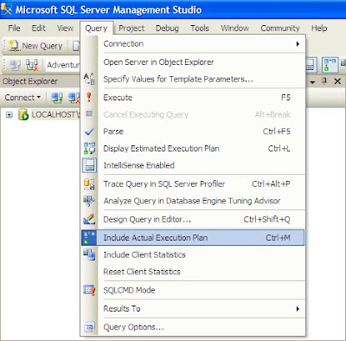Viewport: 346px width, 341px height.
Task: Select Trace Query in SQL Server Profiler
Action: 193,183
